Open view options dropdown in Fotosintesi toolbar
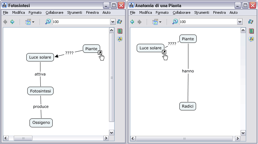258x144 pixels. pos(30,22)
